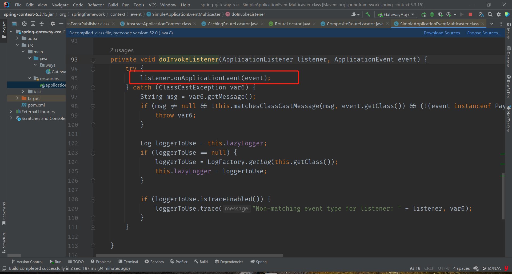Toggle the fold marker on line 96
The height and width of the screenshot is (274, 512).
point(93,87)
